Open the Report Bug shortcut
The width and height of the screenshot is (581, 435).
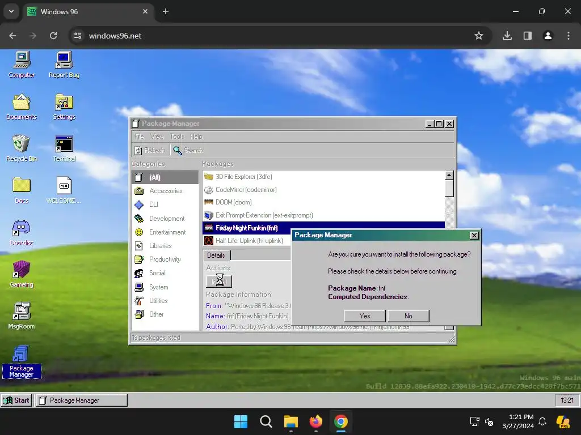(x=64, y=65)
